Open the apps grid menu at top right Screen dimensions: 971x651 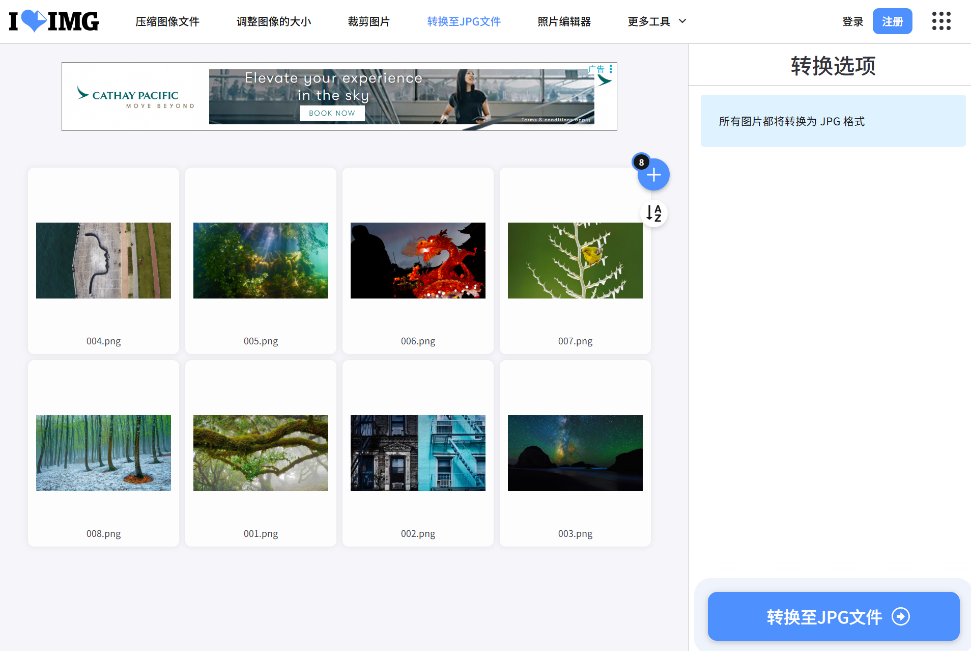click(941, 21)
